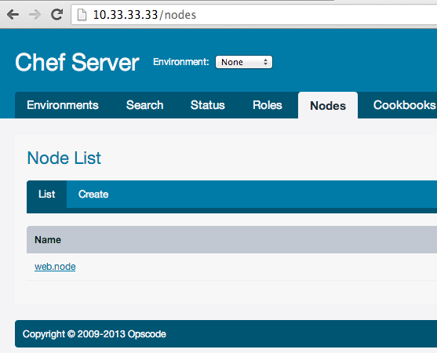Click the Chef Server title
Screen dimensions: 437x353
77,63
